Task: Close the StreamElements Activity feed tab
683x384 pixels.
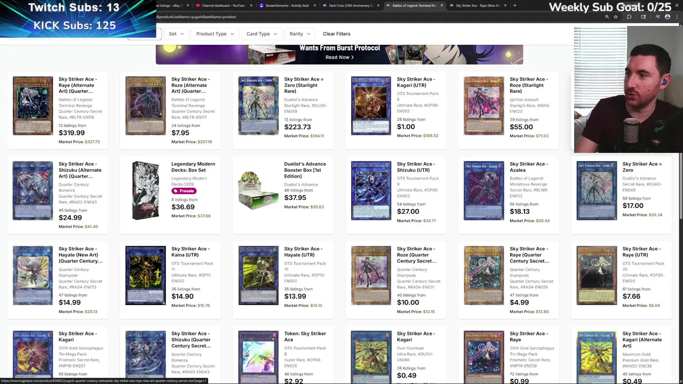Action: [x=314, y=5]
